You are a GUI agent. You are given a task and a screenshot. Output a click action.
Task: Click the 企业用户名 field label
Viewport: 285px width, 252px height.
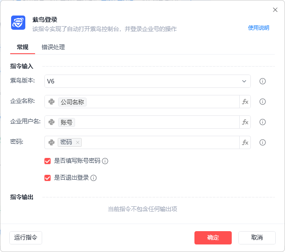click(25, 121)
